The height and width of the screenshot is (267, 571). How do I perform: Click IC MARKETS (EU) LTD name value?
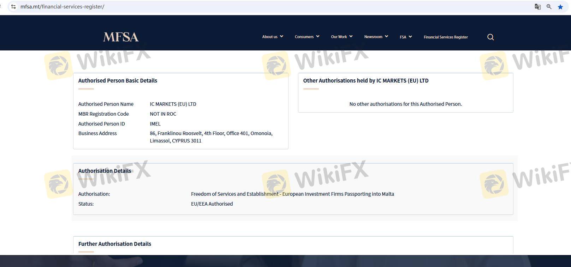(x=173, y=104)
